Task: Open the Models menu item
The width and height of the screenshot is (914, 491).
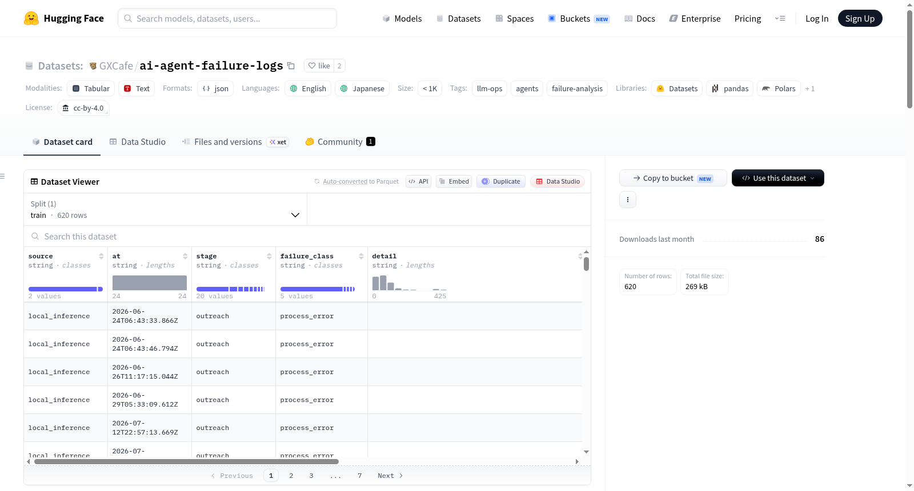Action: [402, 18]
